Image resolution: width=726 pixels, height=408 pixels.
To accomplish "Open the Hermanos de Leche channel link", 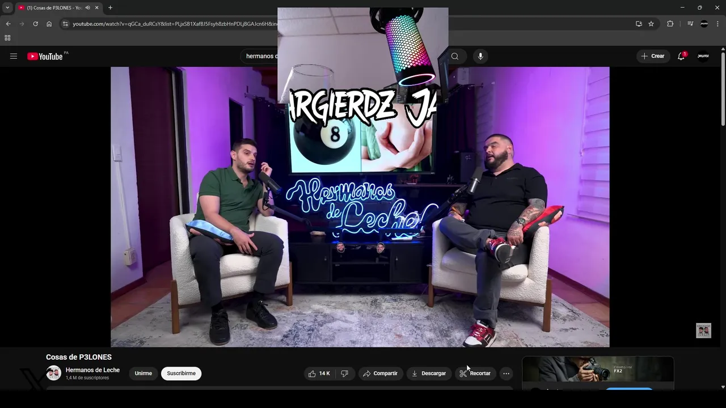I will point(92,370).
